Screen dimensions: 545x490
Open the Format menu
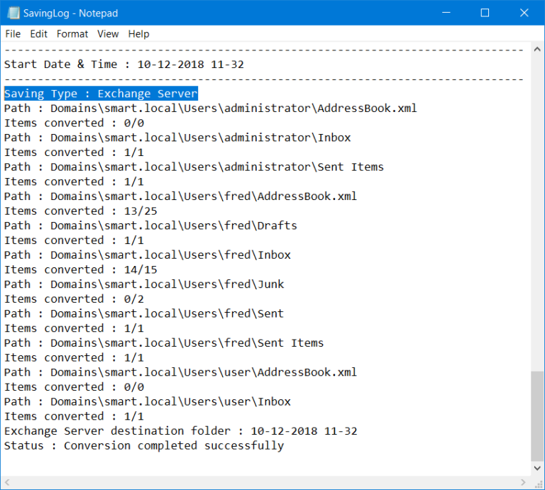point(72,34)
